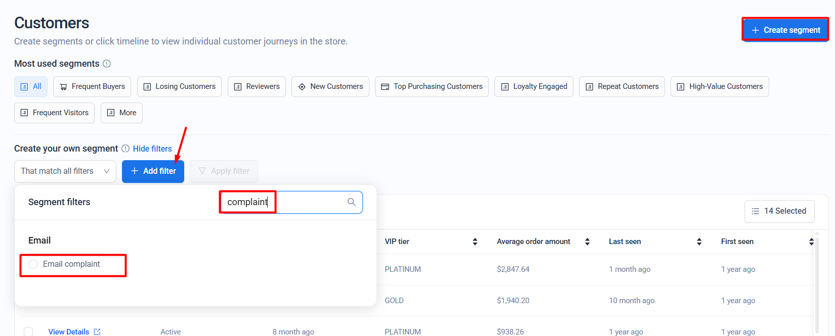Sort by VIP tier using sort arrows
The width and height of the screenshot is (835, 336).
(x=475, y=242)
